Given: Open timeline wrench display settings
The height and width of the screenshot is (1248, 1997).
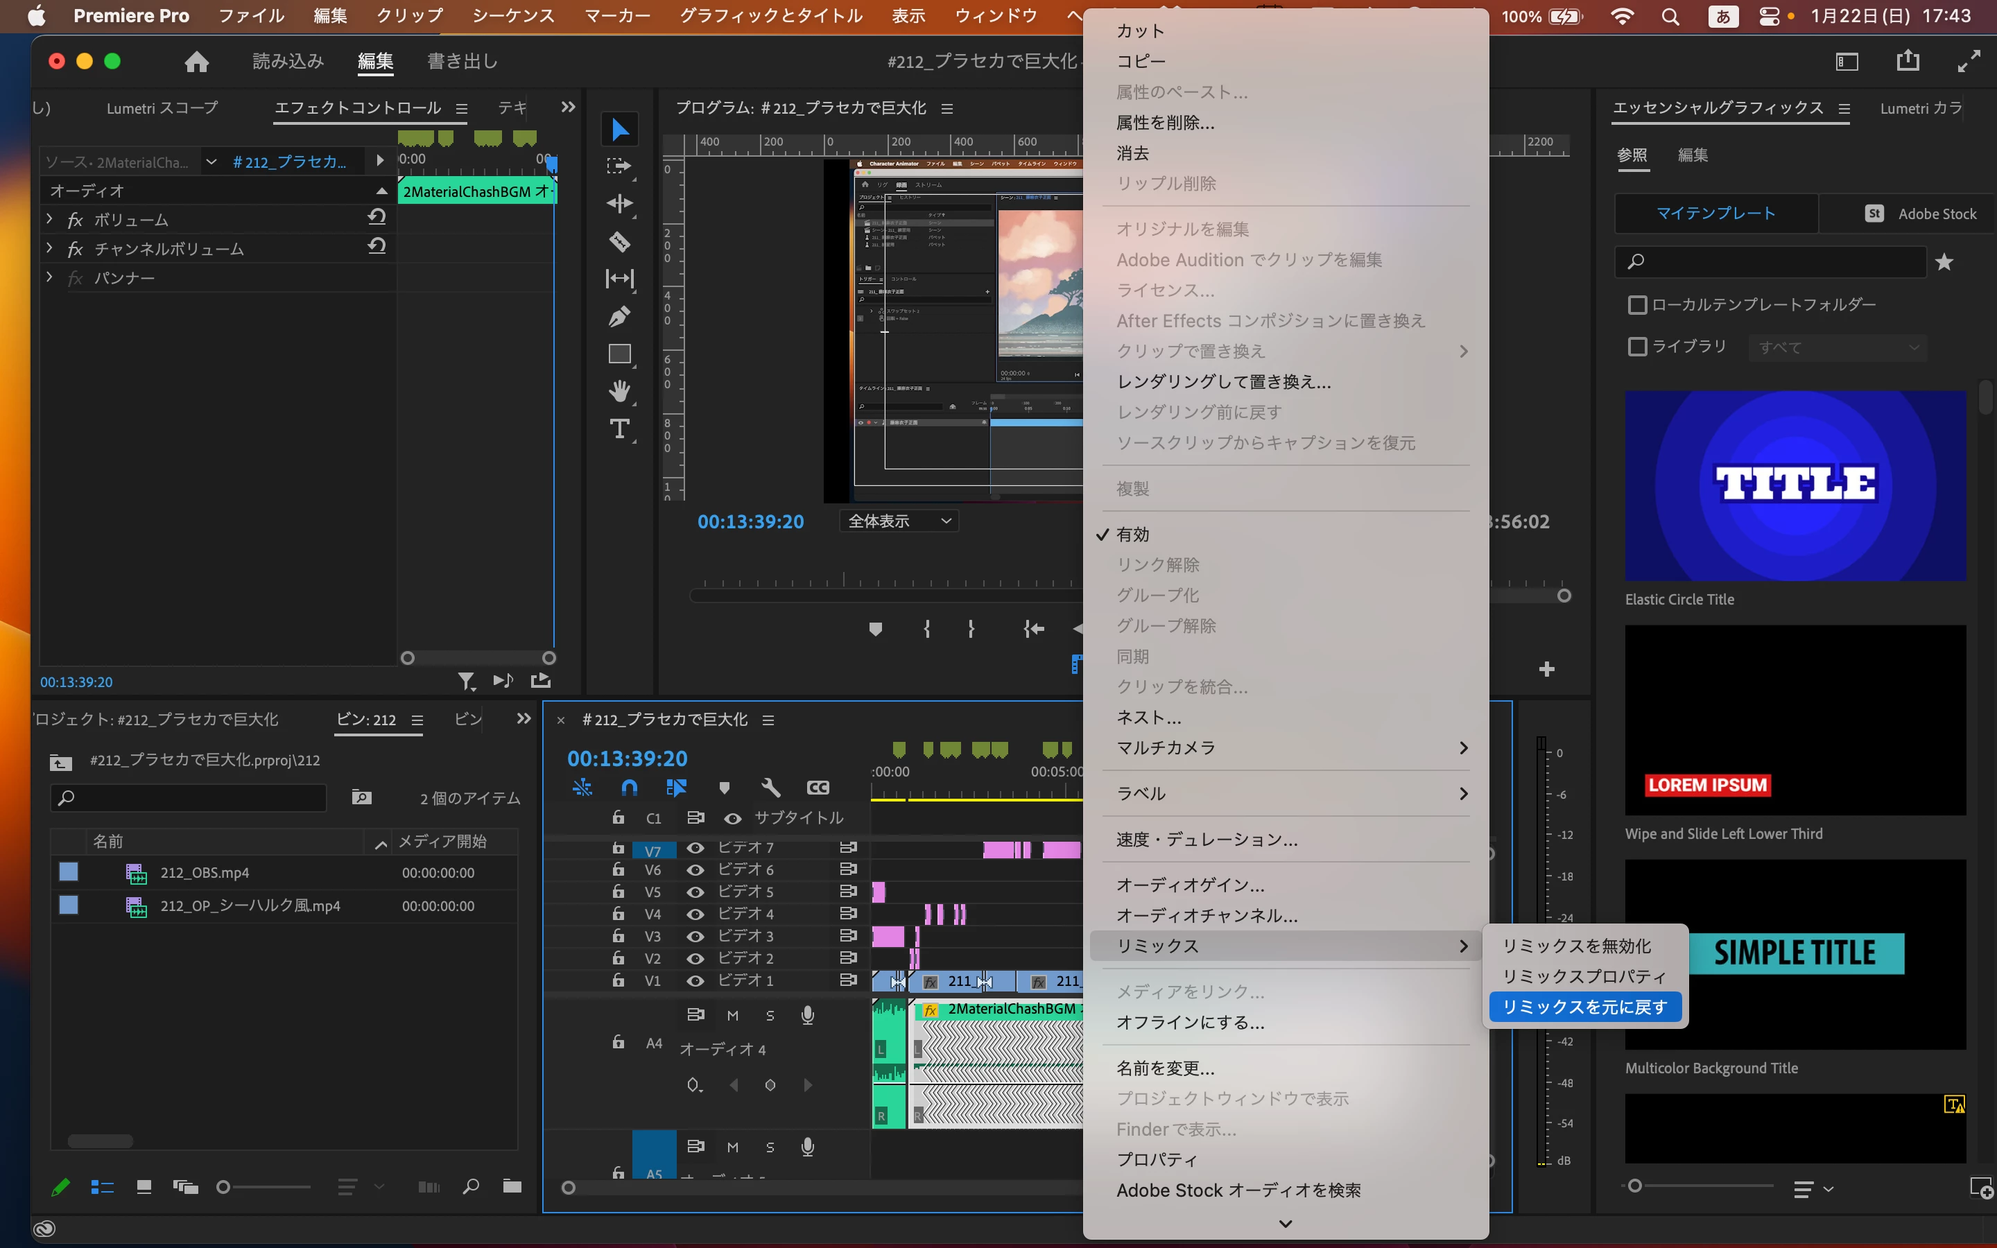Looking at the screenshot, I should click(770, 788).
